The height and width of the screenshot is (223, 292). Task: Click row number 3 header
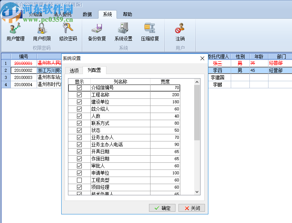[x=6, y=77]
